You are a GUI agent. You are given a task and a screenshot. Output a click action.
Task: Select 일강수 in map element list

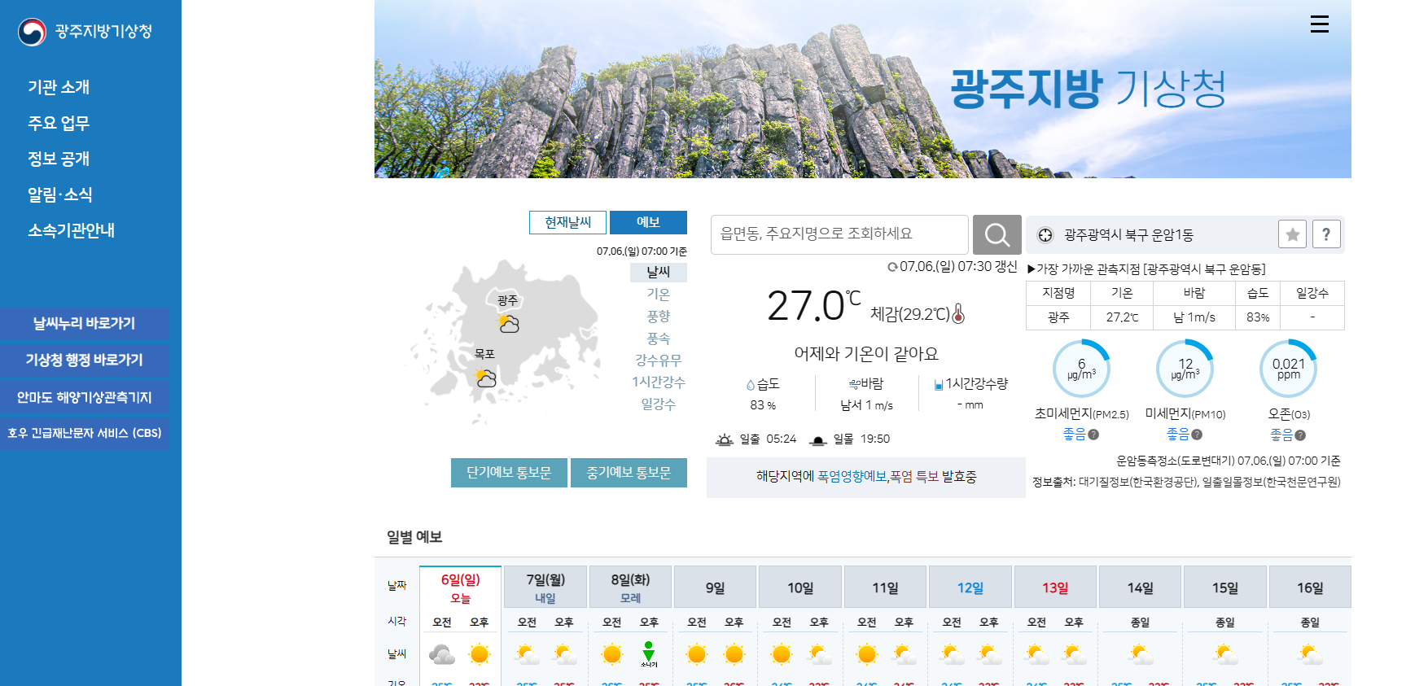(659, 404)
